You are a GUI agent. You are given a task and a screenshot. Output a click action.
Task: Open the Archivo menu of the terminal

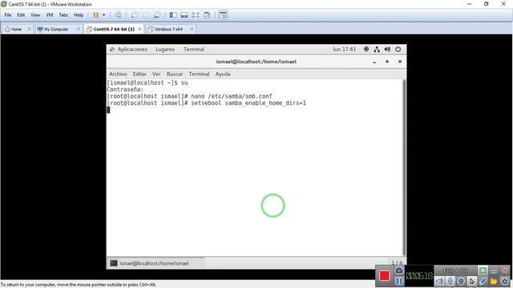(x=118, y=74)
